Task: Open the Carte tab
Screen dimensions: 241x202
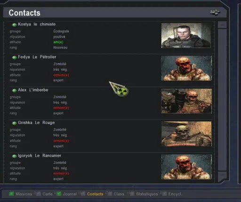Action: (48, 194)
